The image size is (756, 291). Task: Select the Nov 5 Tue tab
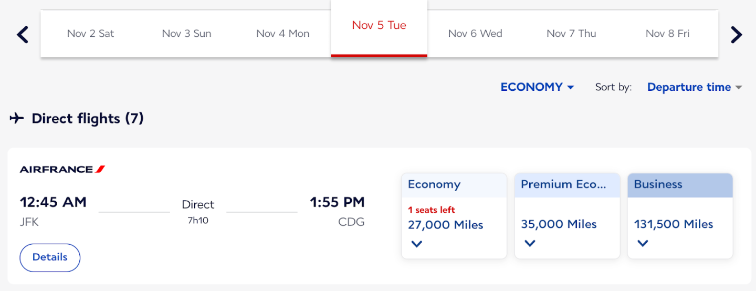[x=379, y=26]
